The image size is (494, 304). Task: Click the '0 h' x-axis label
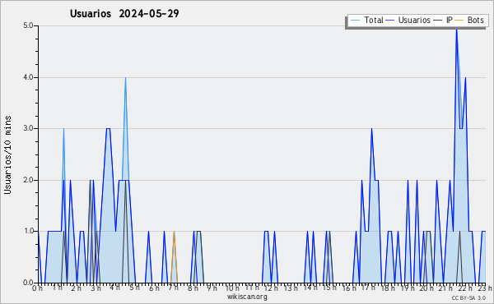coord(38,288)
